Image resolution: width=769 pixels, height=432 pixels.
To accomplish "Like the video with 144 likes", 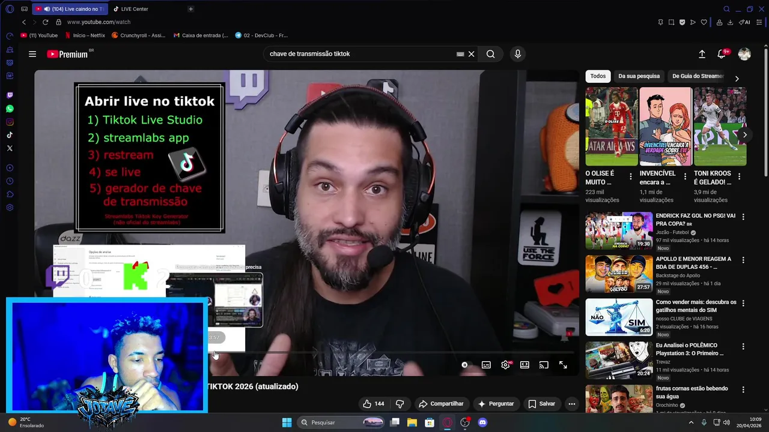I will click(x=374, y=404).
